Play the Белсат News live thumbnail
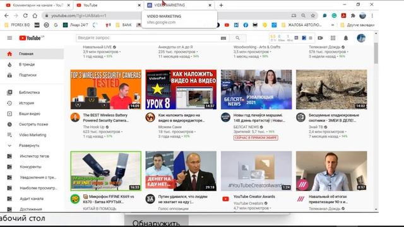The width and height of the screenshot is (404, 227). pos(256,90)
